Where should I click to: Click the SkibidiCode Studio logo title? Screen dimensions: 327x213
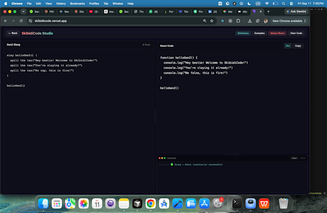point(38,33)
